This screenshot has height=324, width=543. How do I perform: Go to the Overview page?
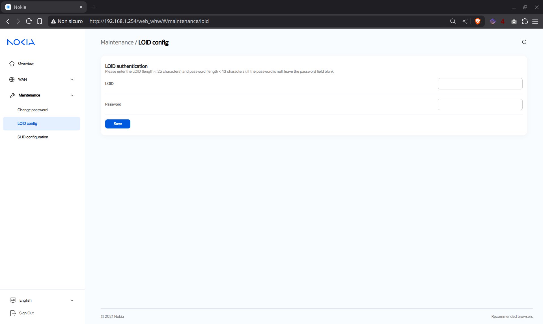(26, 64)
